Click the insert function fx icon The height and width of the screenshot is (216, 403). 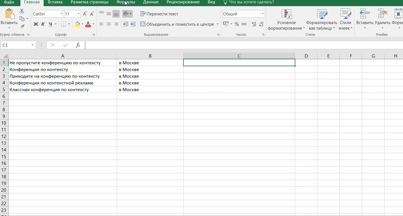point(78,45)
